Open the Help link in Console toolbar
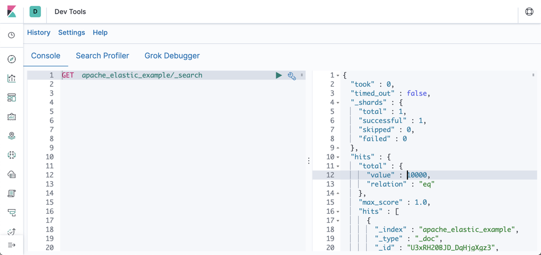This screenshot has width=541, height=255. [x=100, y=33]
